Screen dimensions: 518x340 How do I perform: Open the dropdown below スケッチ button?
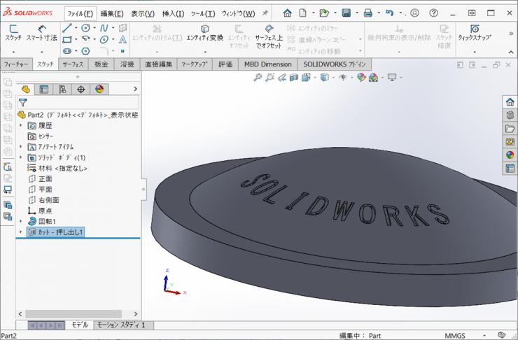(x=13, y=52)
